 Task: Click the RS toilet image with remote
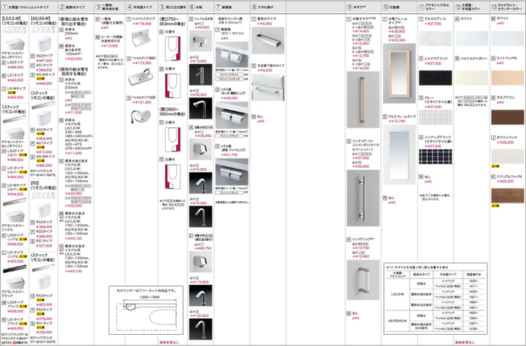(x=43, y=210)
